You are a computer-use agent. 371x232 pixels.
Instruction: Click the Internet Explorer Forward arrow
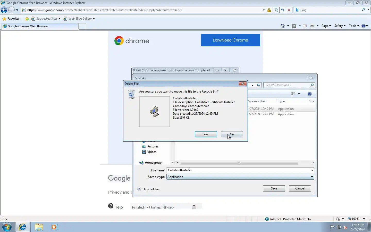click(x=11, y=10)
